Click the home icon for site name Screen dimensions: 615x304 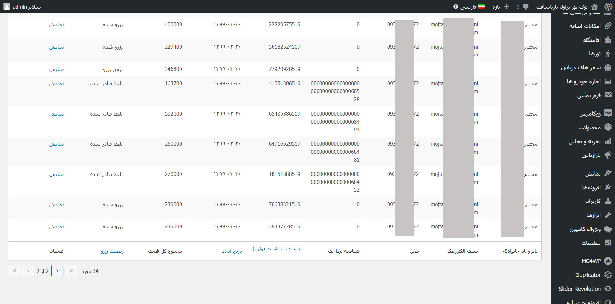coord(594,6)
